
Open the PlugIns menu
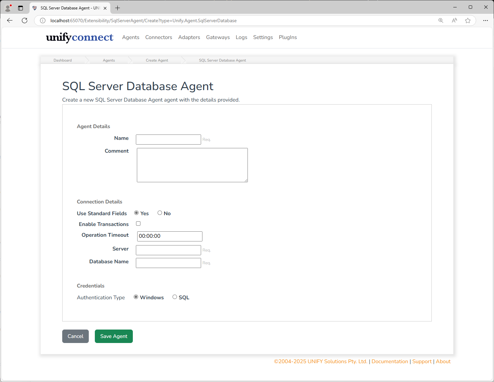click(x=288, y=37)
